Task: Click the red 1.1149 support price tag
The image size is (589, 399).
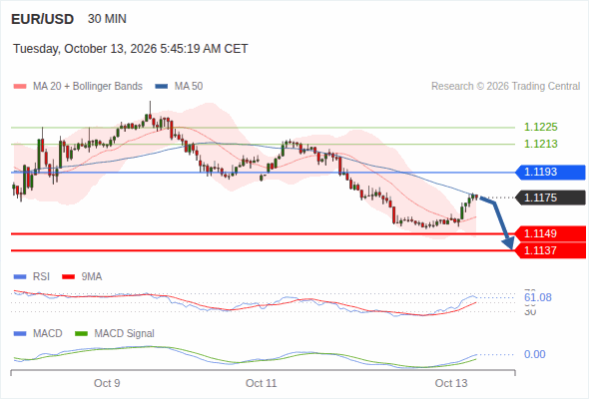Action: [550, 233]
